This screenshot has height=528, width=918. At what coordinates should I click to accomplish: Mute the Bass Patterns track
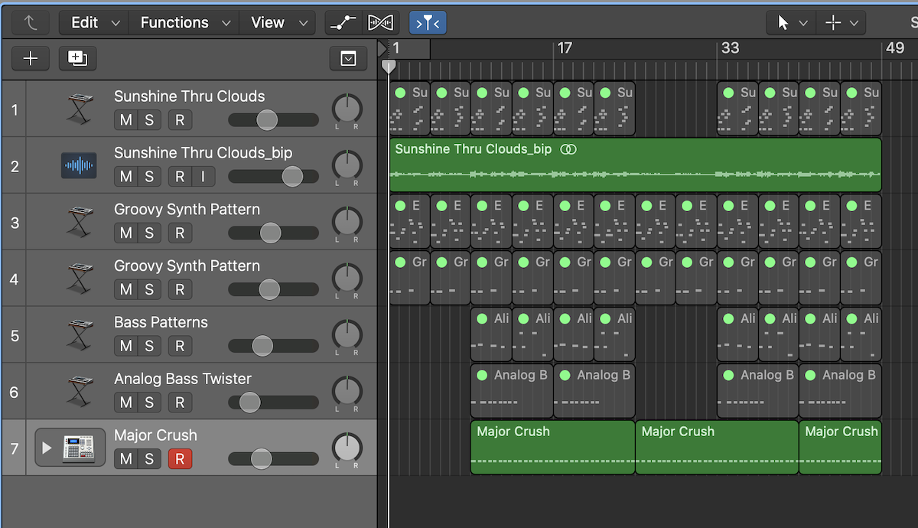click(126, 346)
